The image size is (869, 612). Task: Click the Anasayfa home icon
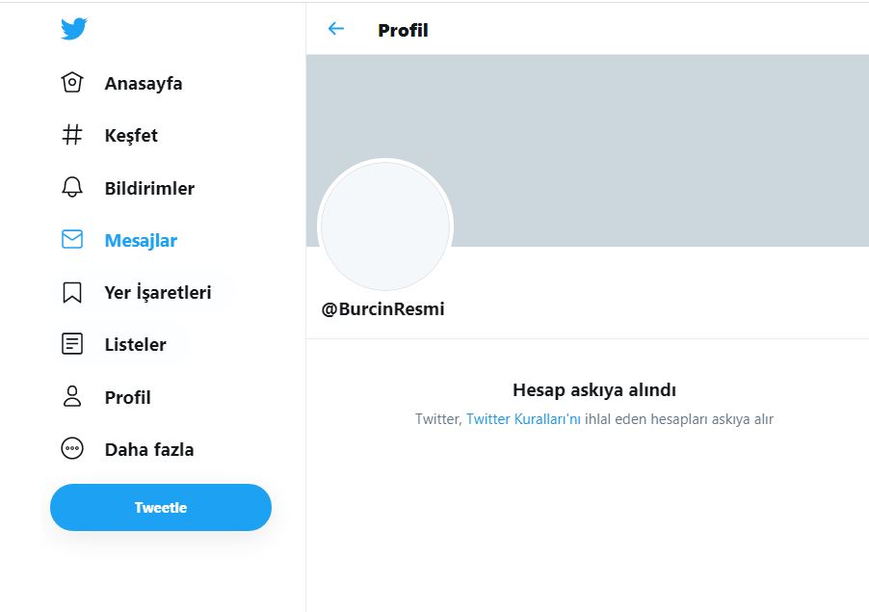coord(72,83)
